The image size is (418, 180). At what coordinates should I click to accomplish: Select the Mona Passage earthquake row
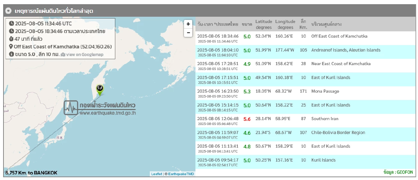point(306,93)
